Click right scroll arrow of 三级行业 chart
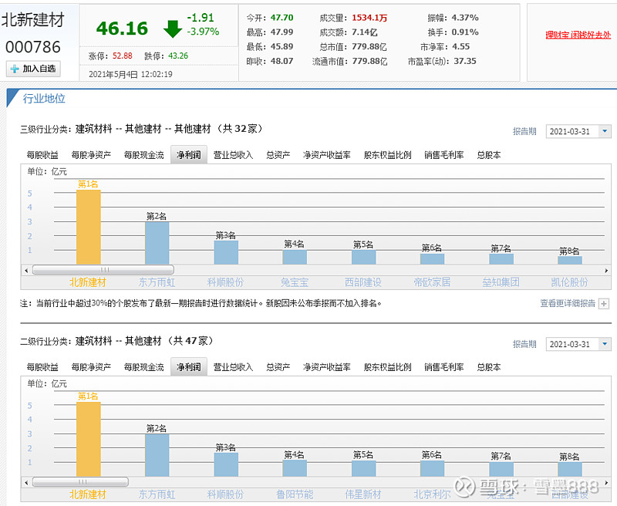Viewport: 617px width, 506px height. click(606, 270)
